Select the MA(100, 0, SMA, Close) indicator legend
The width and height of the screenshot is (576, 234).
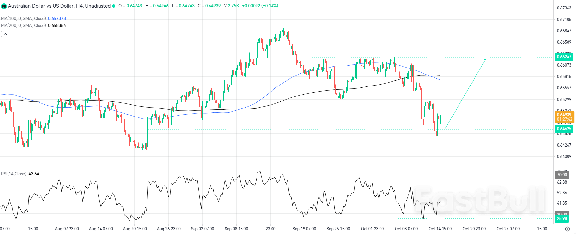23,19
